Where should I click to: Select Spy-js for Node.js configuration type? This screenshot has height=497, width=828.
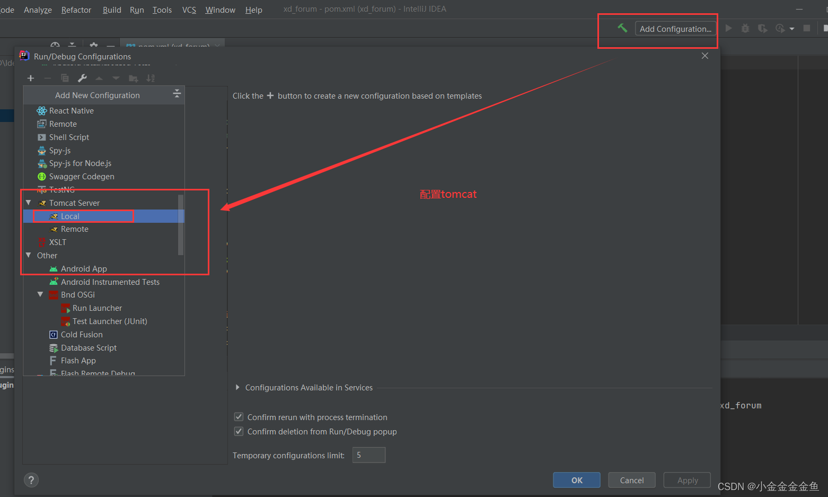click(x=104, y=163)
